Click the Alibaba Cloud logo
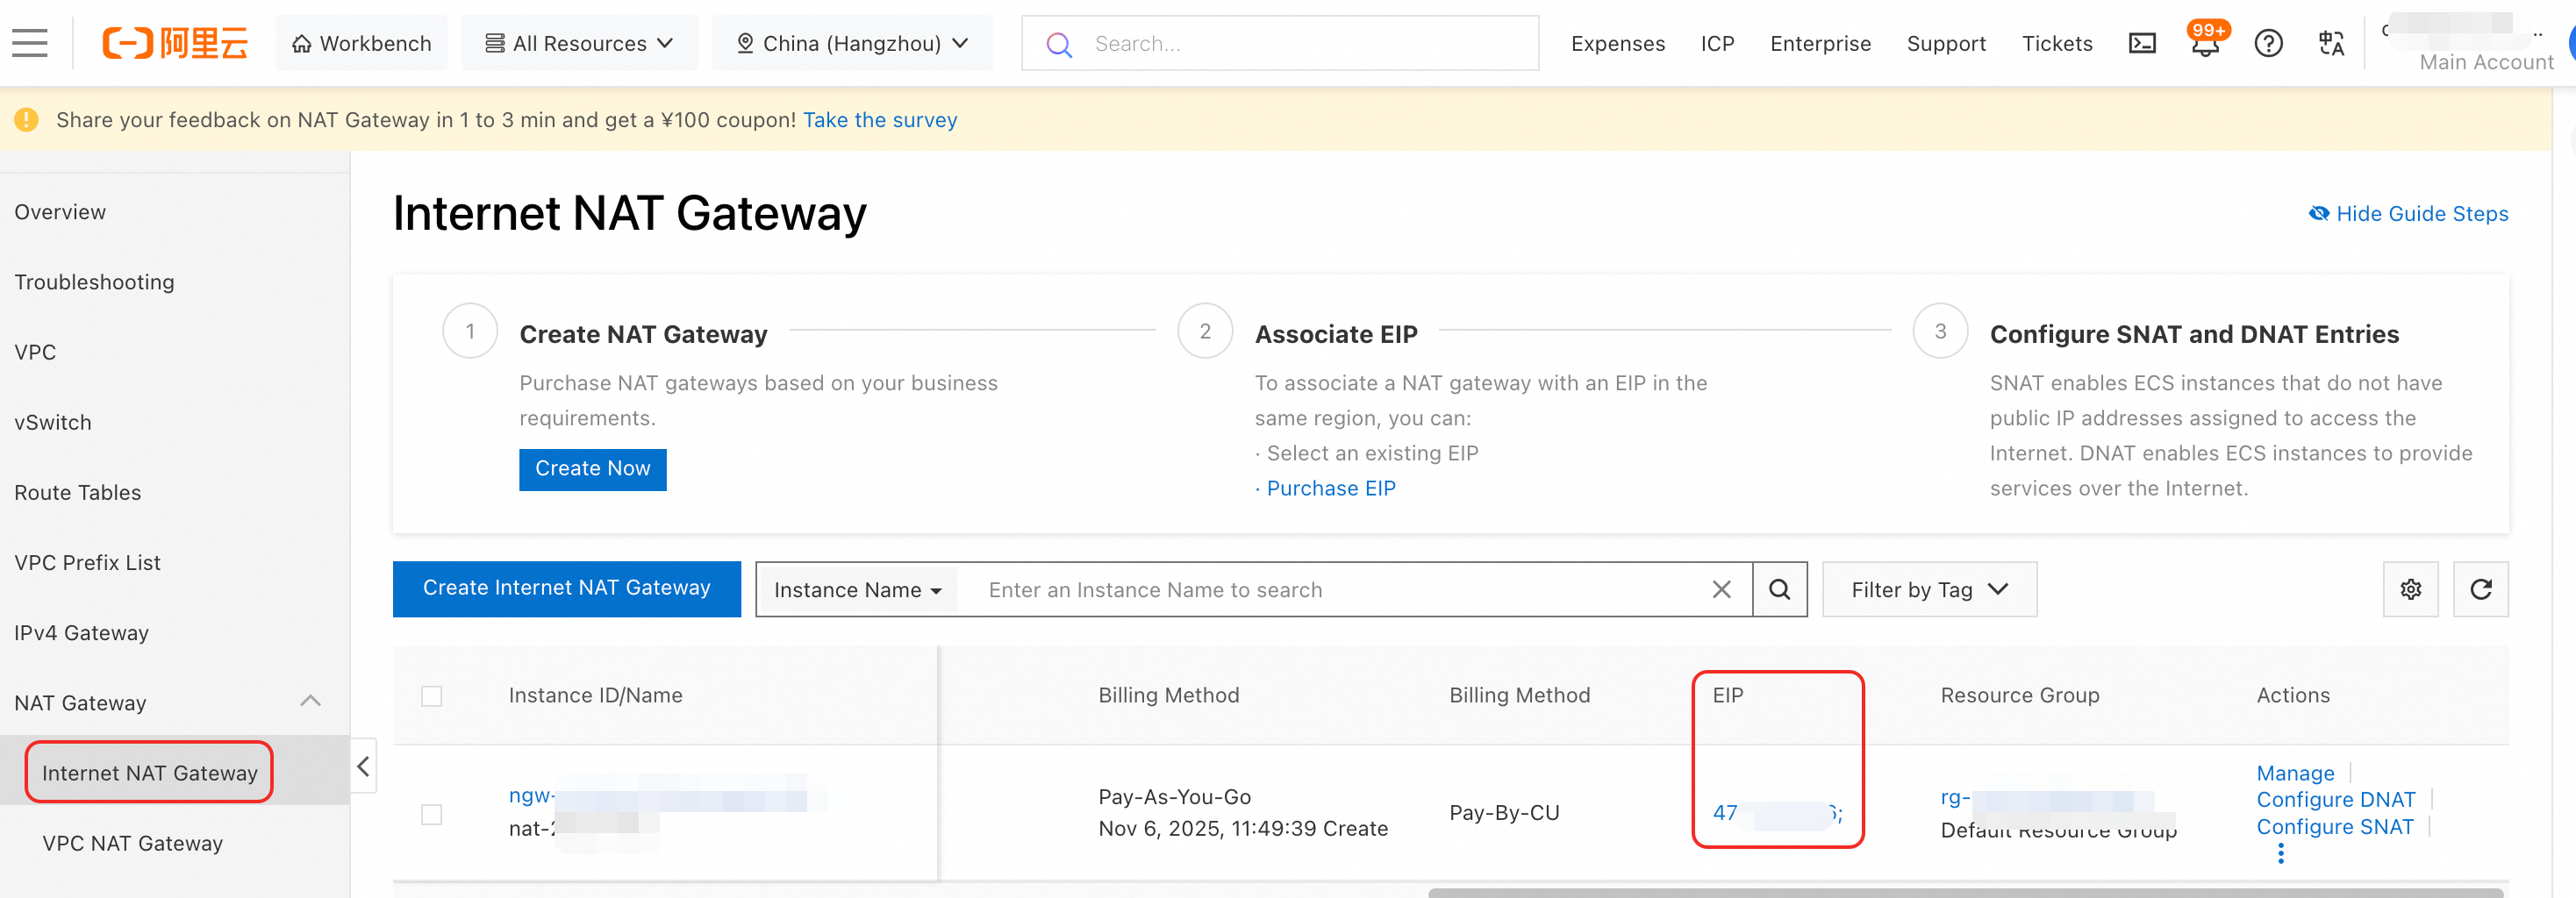 (175, 43)
